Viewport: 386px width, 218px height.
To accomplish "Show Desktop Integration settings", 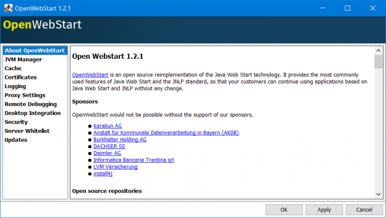I will tap(32, 113).
